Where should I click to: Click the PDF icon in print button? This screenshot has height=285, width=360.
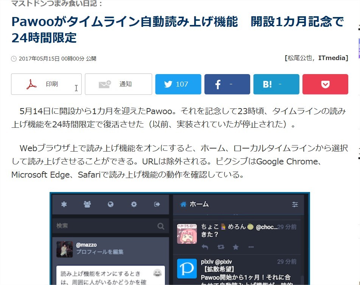[31, 84]
